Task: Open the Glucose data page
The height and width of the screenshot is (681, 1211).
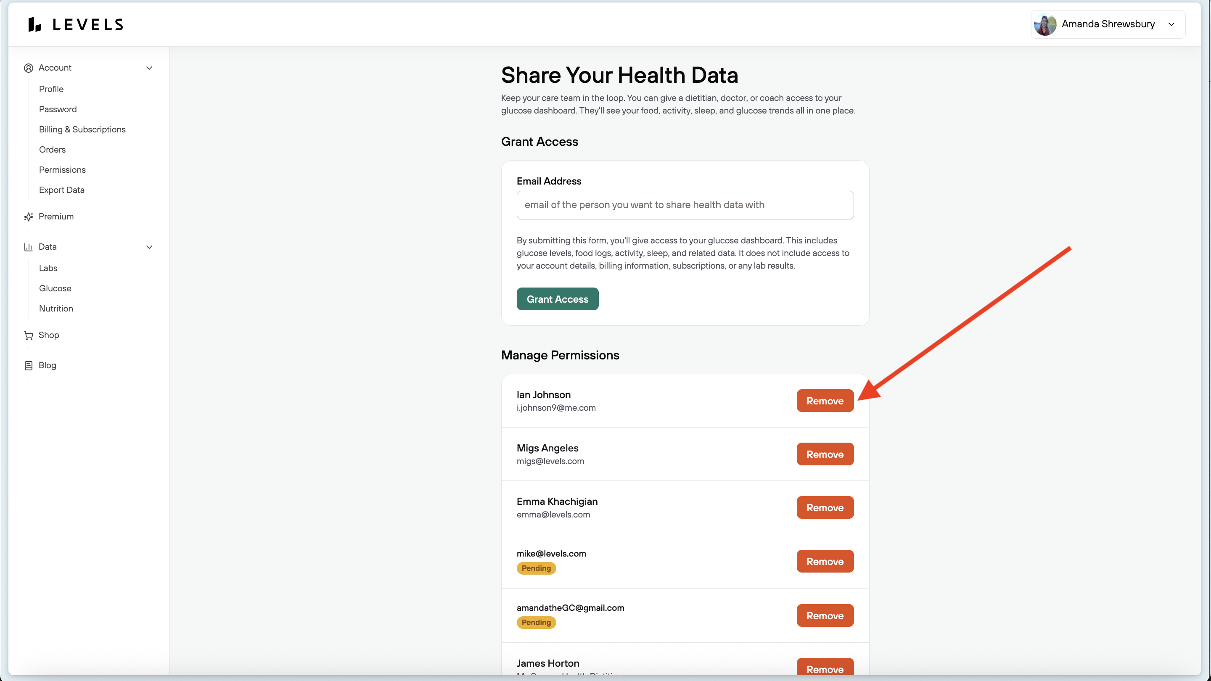Action: 55,288
